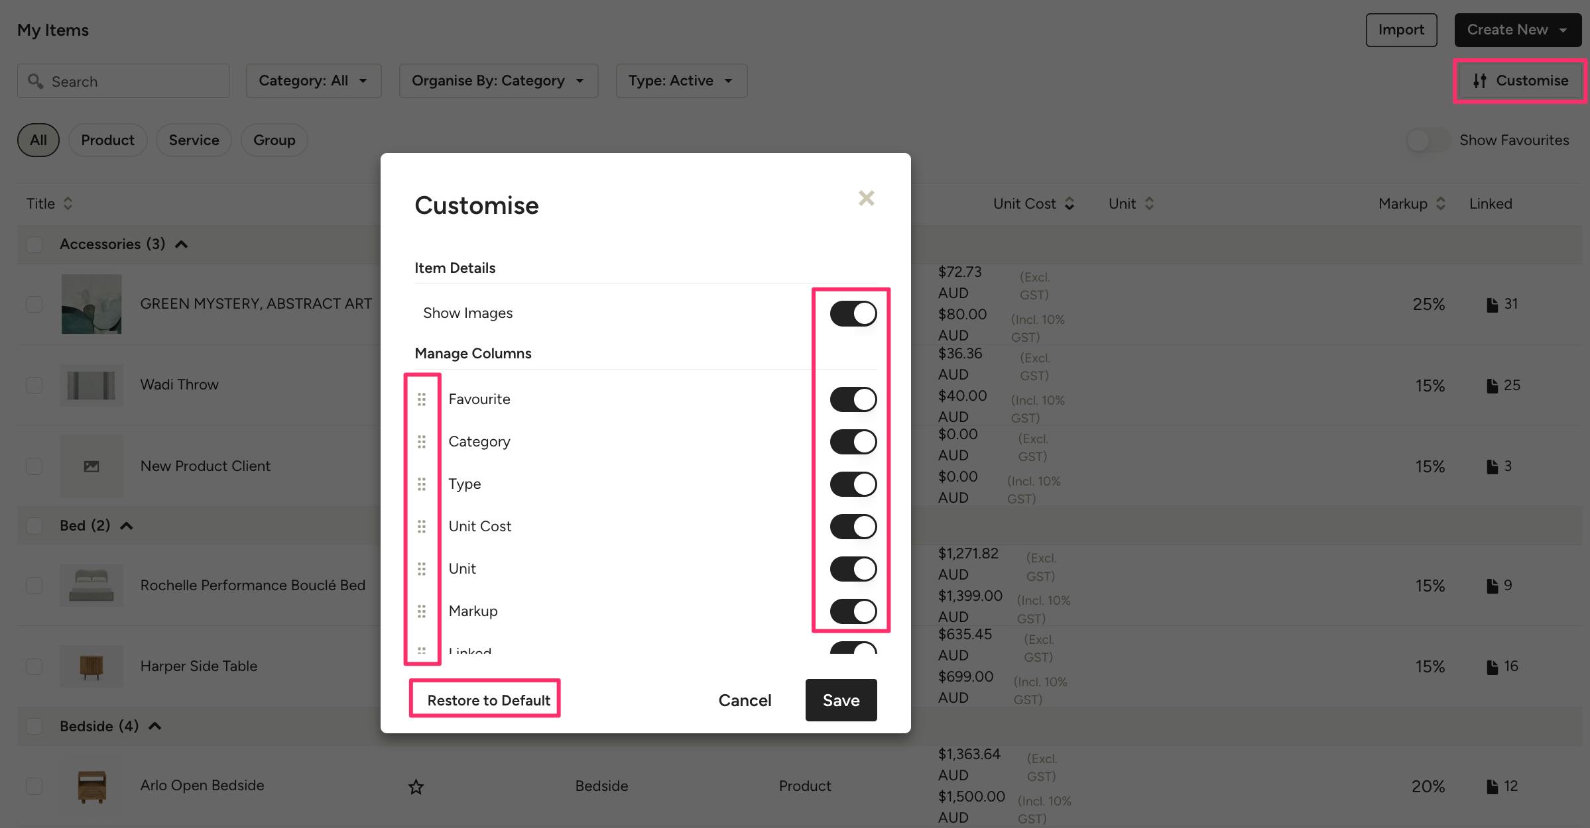Sort by the Markup column arrows
The image size is (1590, 828).
pos(1440,203)
